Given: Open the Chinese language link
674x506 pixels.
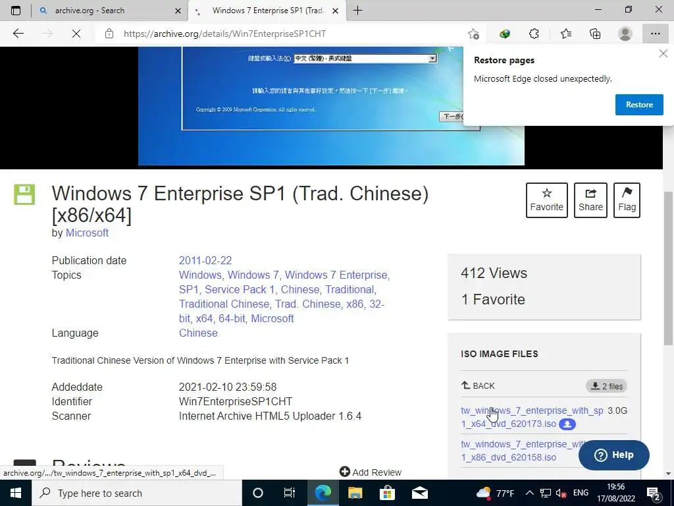Looking at the screenshot, I should click(x=198, y=333).
